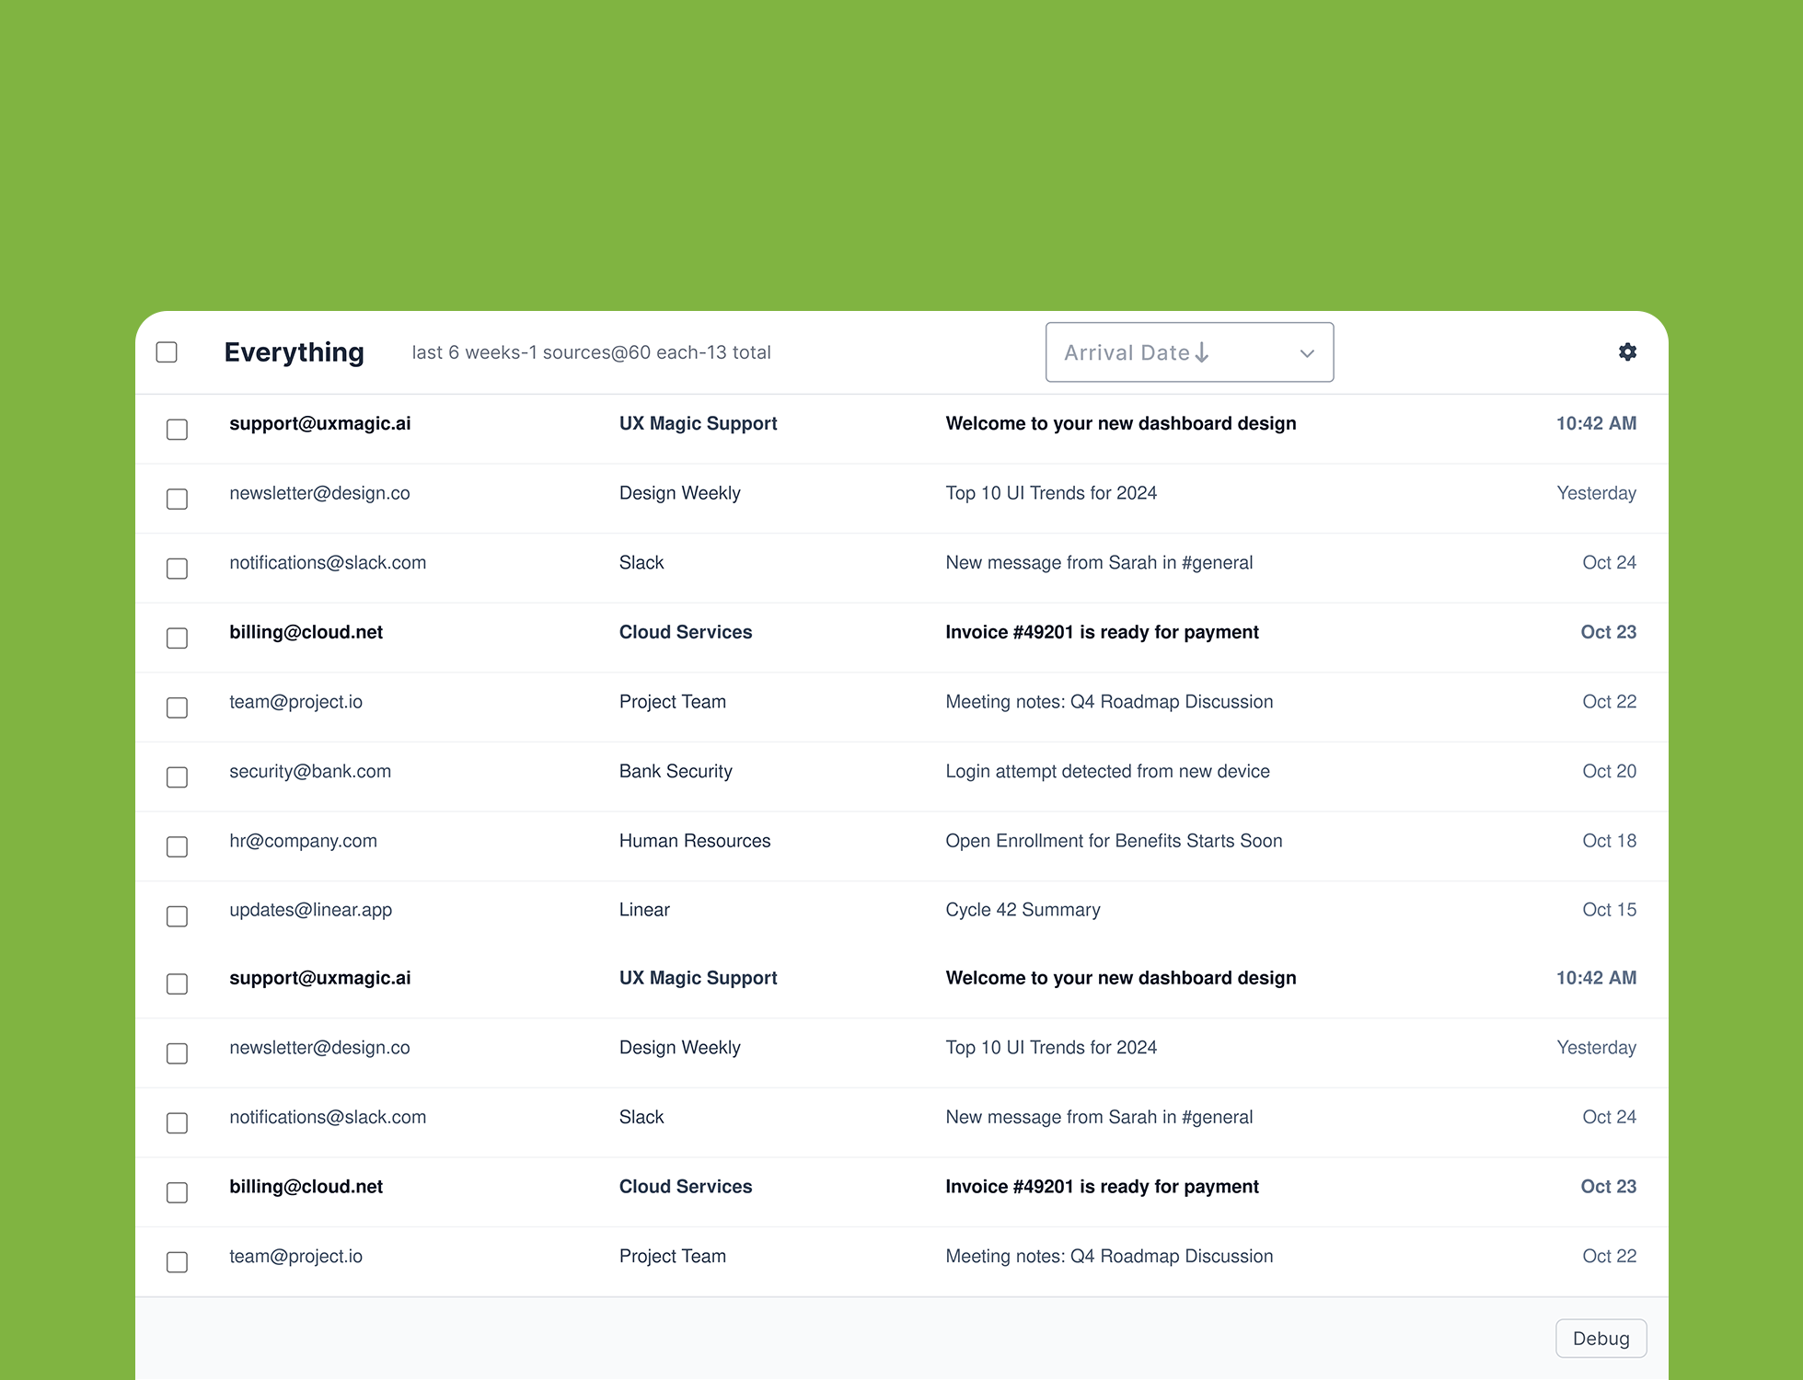Open the Arrival Date sort dropdown

[1189, 351]
